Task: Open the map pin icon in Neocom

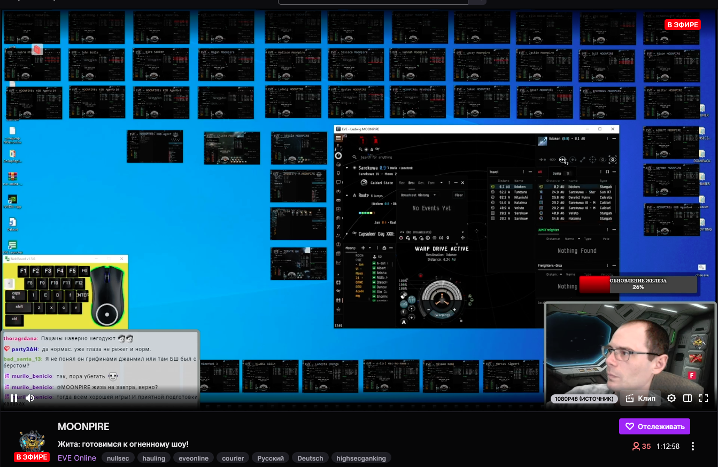Action: coord(338,173)
